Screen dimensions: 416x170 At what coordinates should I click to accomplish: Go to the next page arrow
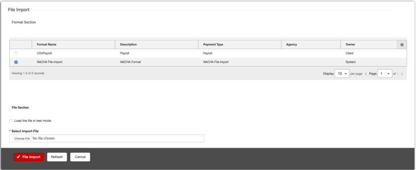pos(402,74)
